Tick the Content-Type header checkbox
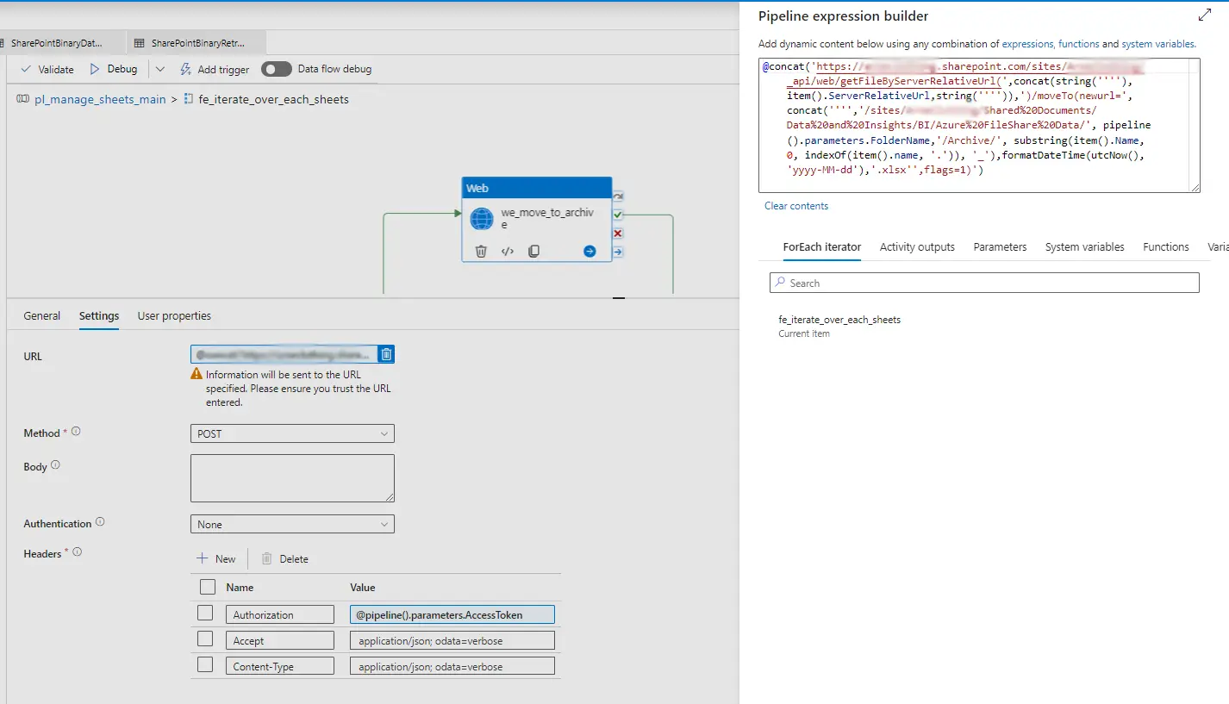This screenshot has height=704, width=1229. 205,665
